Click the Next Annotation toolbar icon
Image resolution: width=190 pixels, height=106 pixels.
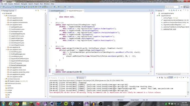(53, 7)
